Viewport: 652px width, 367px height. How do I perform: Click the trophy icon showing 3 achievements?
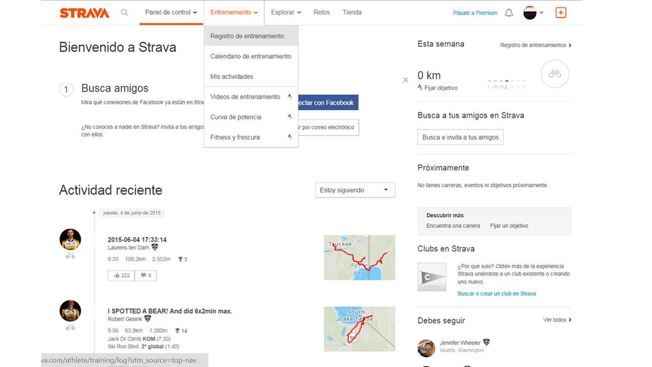(x=179, y=259)
